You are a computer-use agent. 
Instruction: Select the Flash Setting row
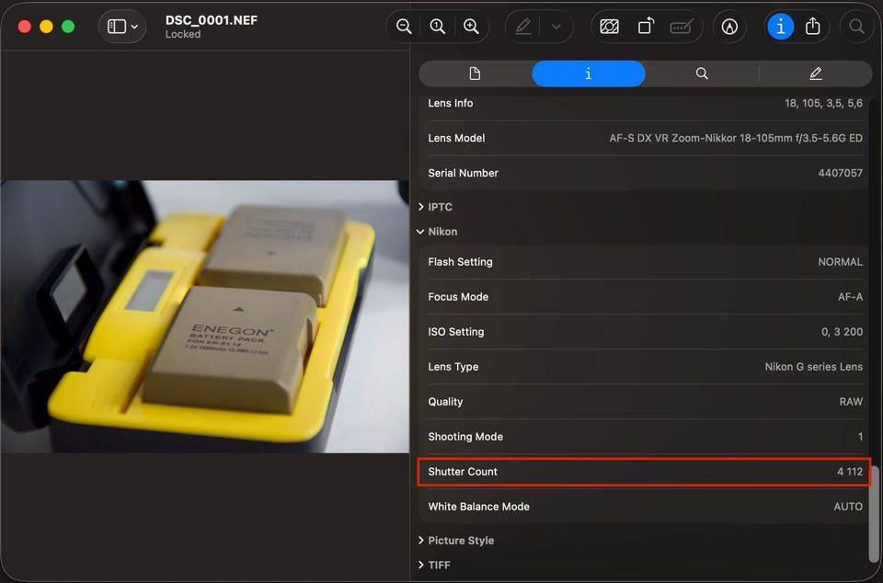coord(645,262)
